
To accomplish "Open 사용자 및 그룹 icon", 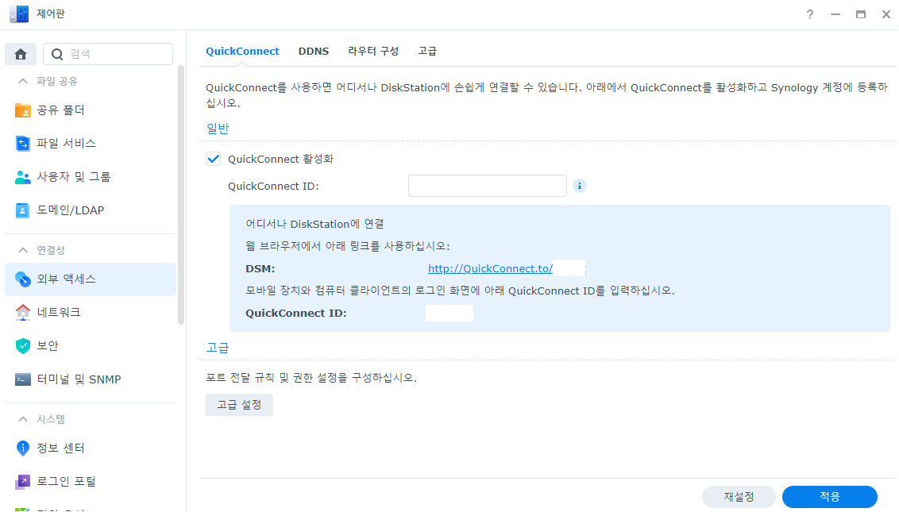I will (x=22, y=177).
